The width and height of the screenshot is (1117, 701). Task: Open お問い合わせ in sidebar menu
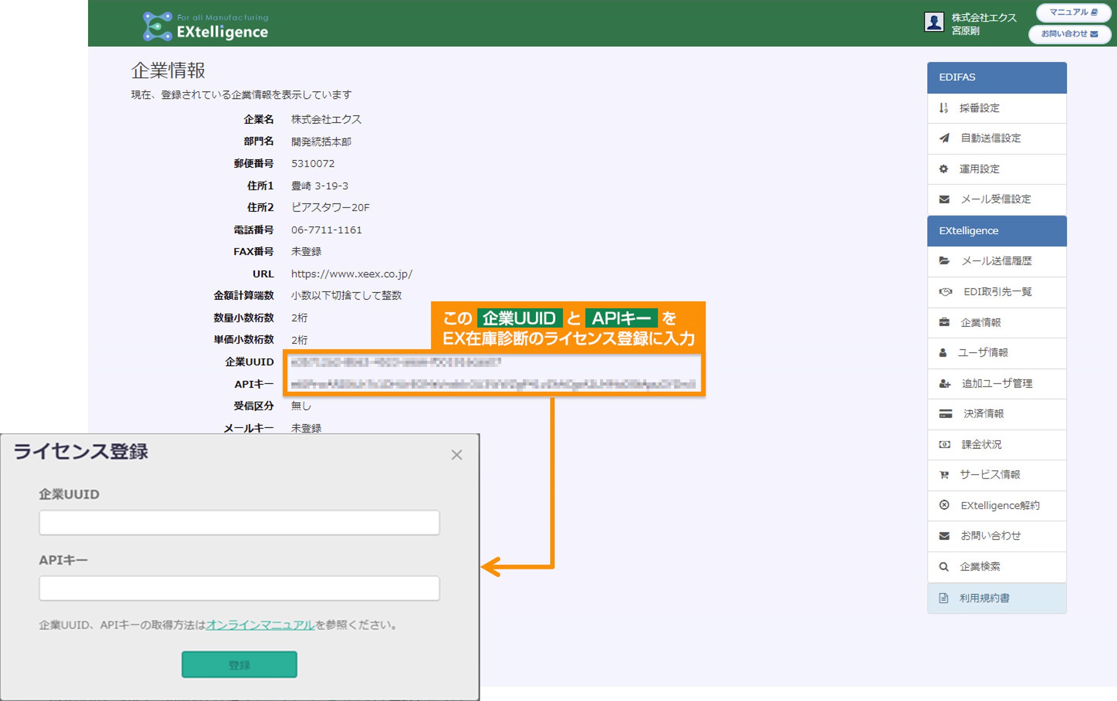(x=997, y=536)
